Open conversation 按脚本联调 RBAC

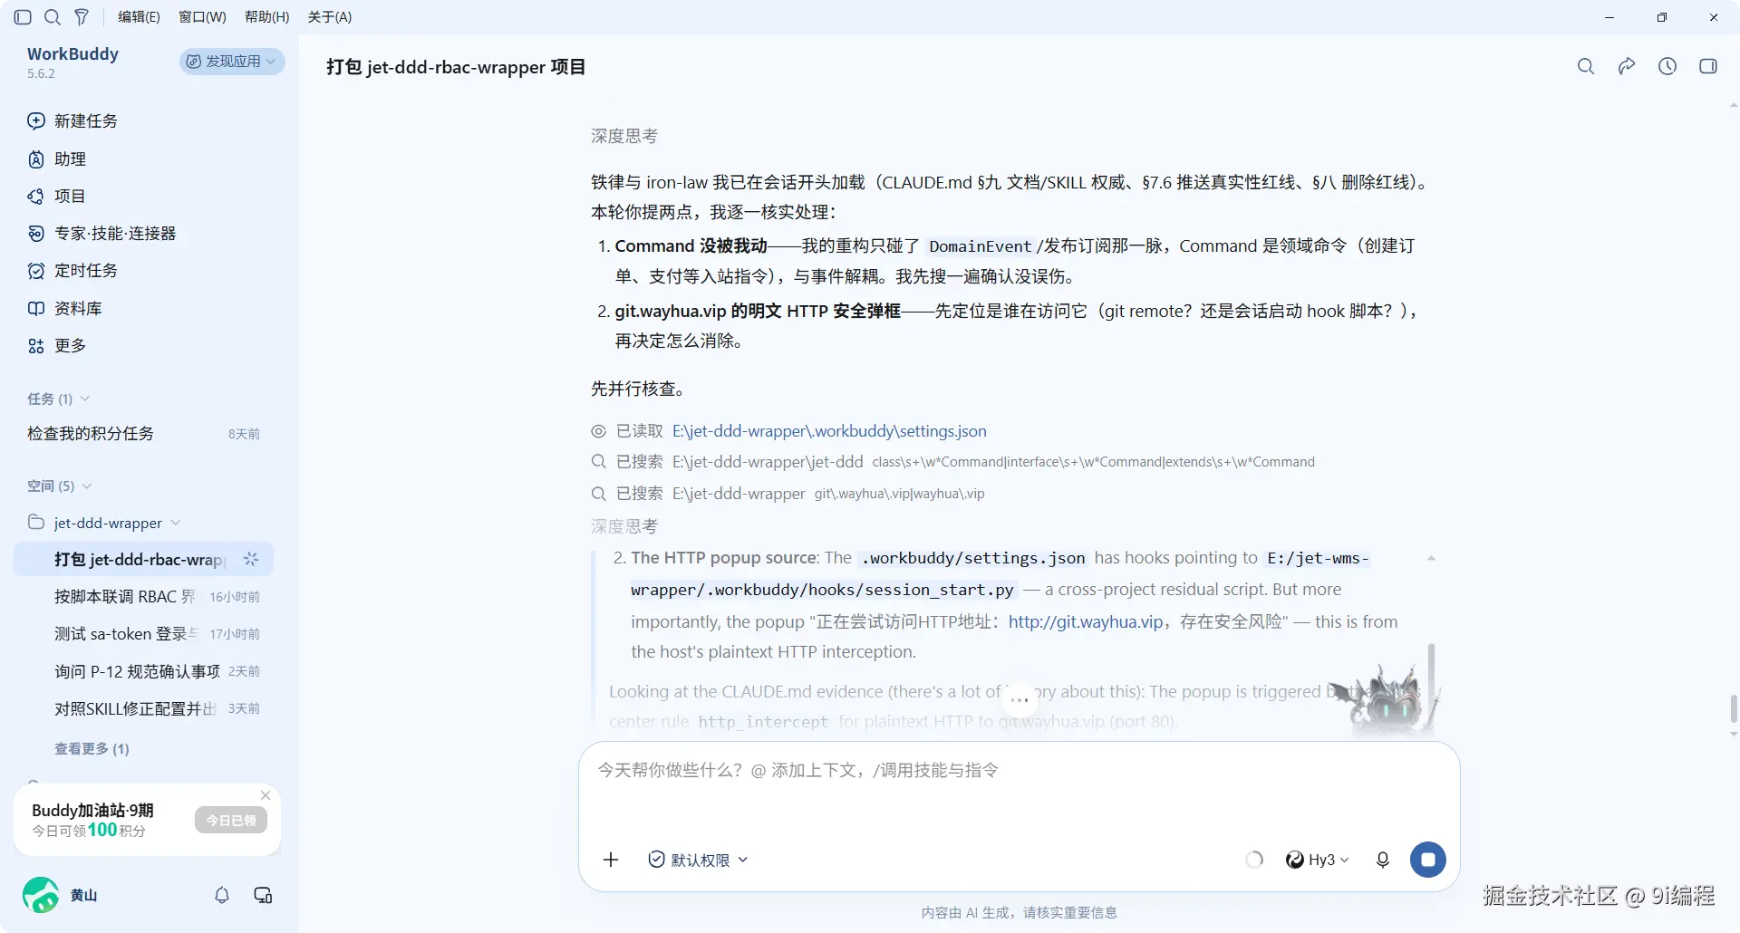(x=143, y=596)
